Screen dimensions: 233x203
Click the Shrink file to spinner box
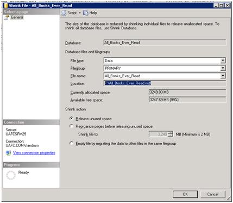click(x=161, y=134)
